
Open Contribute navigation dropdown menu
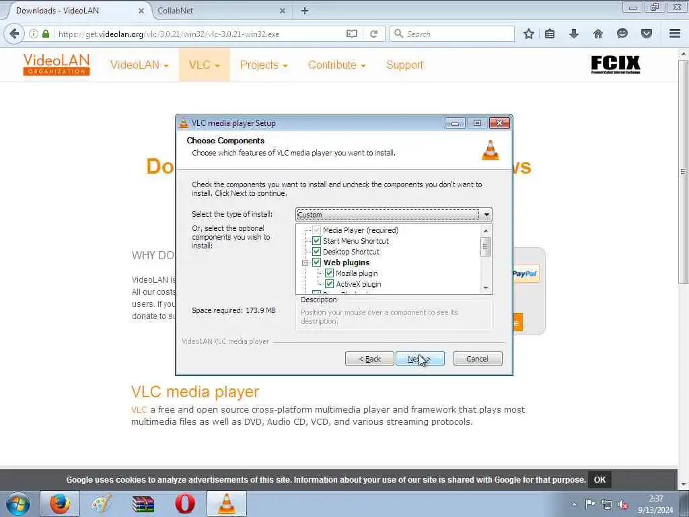336,65
